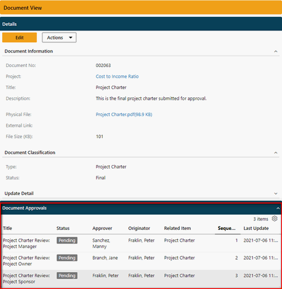Open the Actions dropdown menu
The height and width of the screenshot is (289, 282).
(x=59, y=38)
